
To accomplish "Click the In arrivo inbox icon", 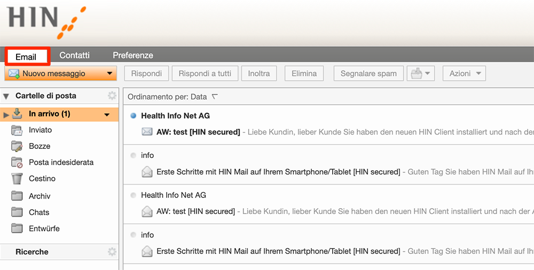I will [17, 114].
